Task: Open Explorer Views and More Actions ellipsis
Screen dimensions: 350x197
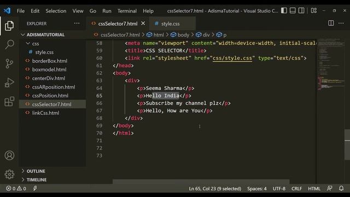Action: click(x=77, y=23)
